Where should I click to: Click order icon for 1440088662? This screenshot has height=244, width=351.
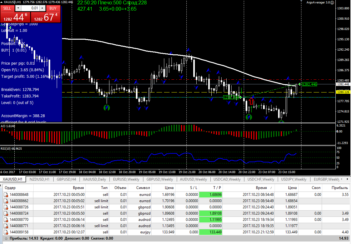pos(6,201)
